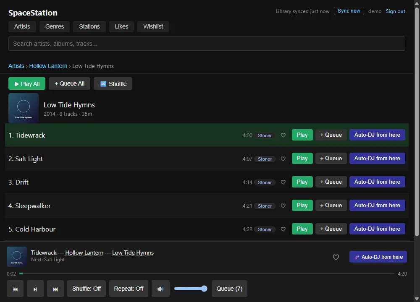Image resolution: width=420 pixels, height=302 pixels.
Task: Click the track title 4. Sleepwalker
Action: 29,206
